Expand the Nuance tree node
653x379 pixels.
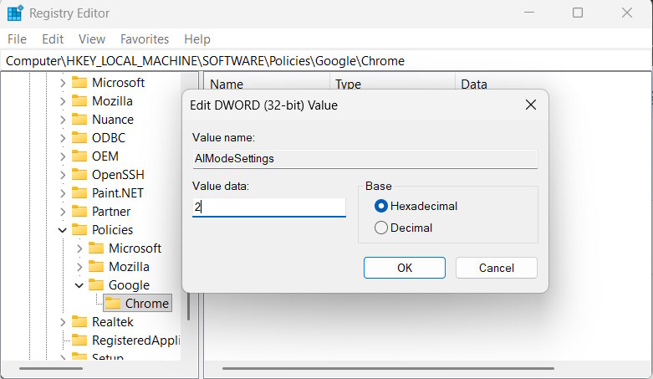[x=63, y=120]
